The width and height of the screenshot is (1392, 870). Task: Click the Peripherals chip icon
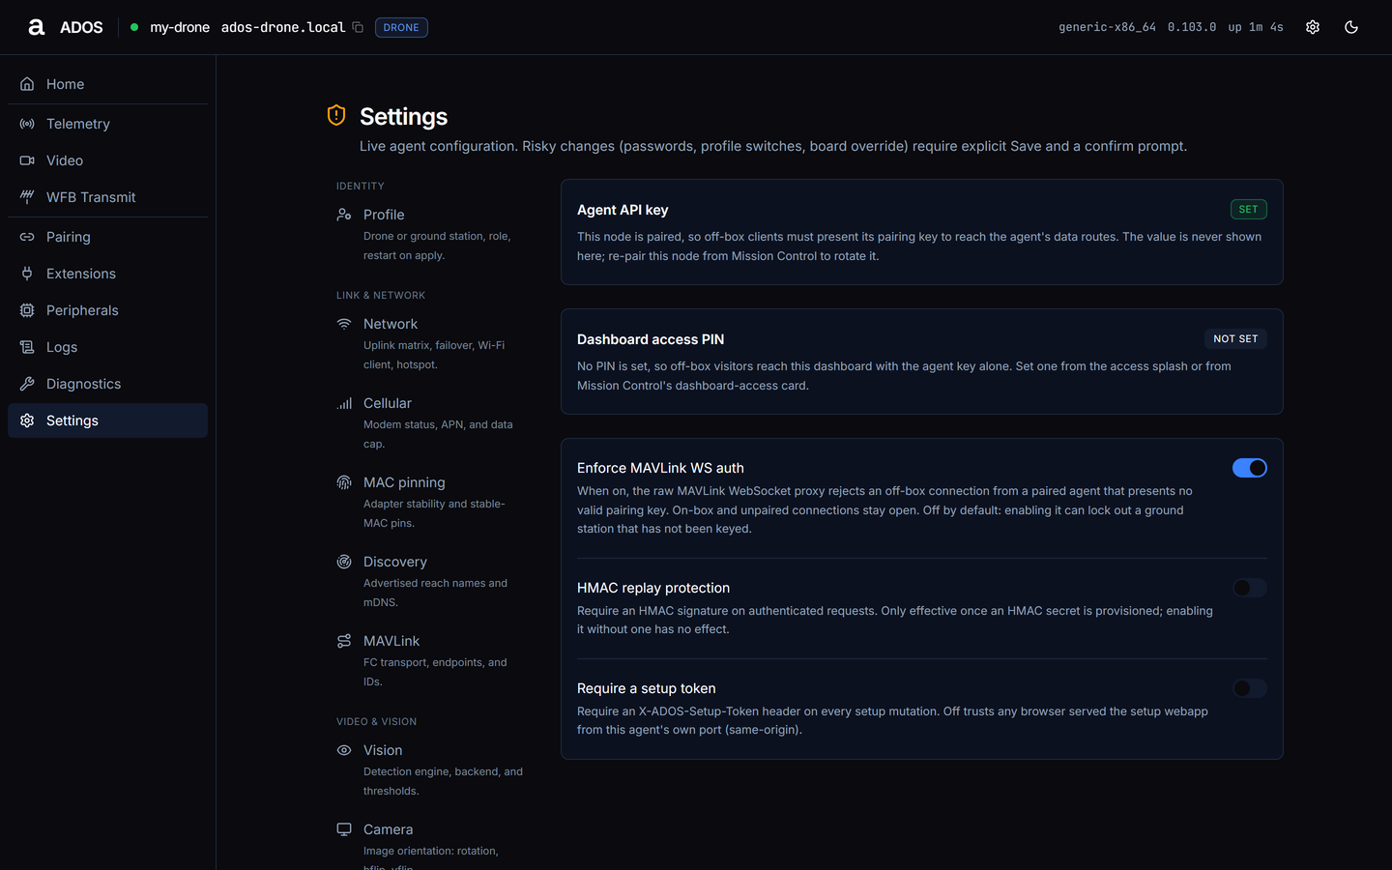pyautogui.click(x=27, y=310)
